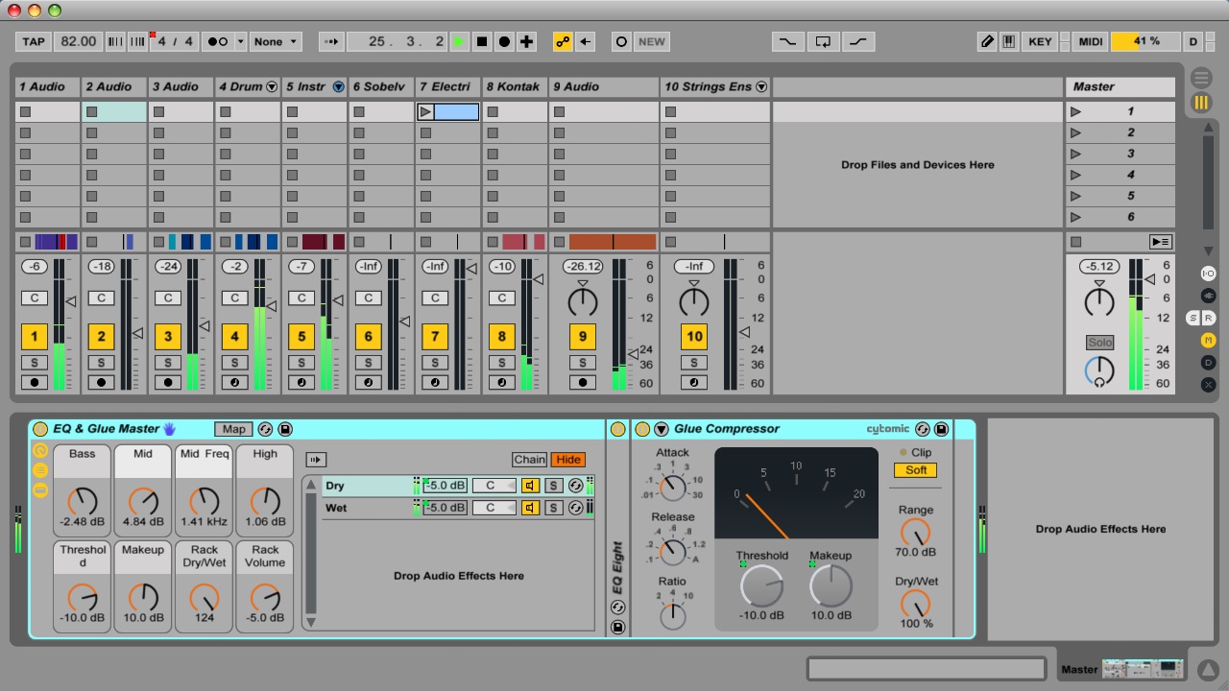The height and width of the screenshot is (691, 1229).
Task: Click the tempo field showing 82.00
Action: (x=78, y=41)
